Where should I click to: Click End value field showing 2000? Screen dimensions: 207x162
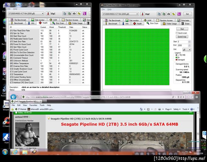coord(183,45)
